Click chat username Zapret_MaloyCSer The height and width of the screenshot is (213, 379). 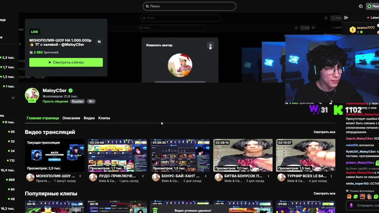point(359,138)
